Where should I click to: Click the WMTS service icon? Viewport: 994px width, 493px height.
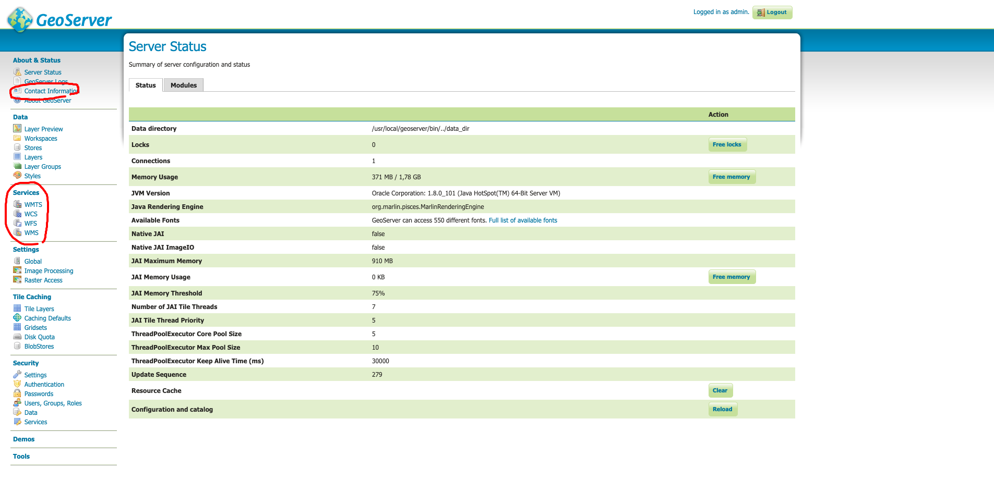coord(17,204)
